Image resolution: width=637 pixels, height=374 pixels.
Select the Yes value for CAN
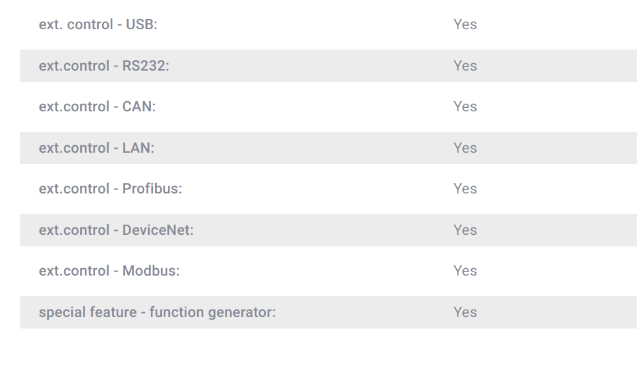click(x=465, y=107)
